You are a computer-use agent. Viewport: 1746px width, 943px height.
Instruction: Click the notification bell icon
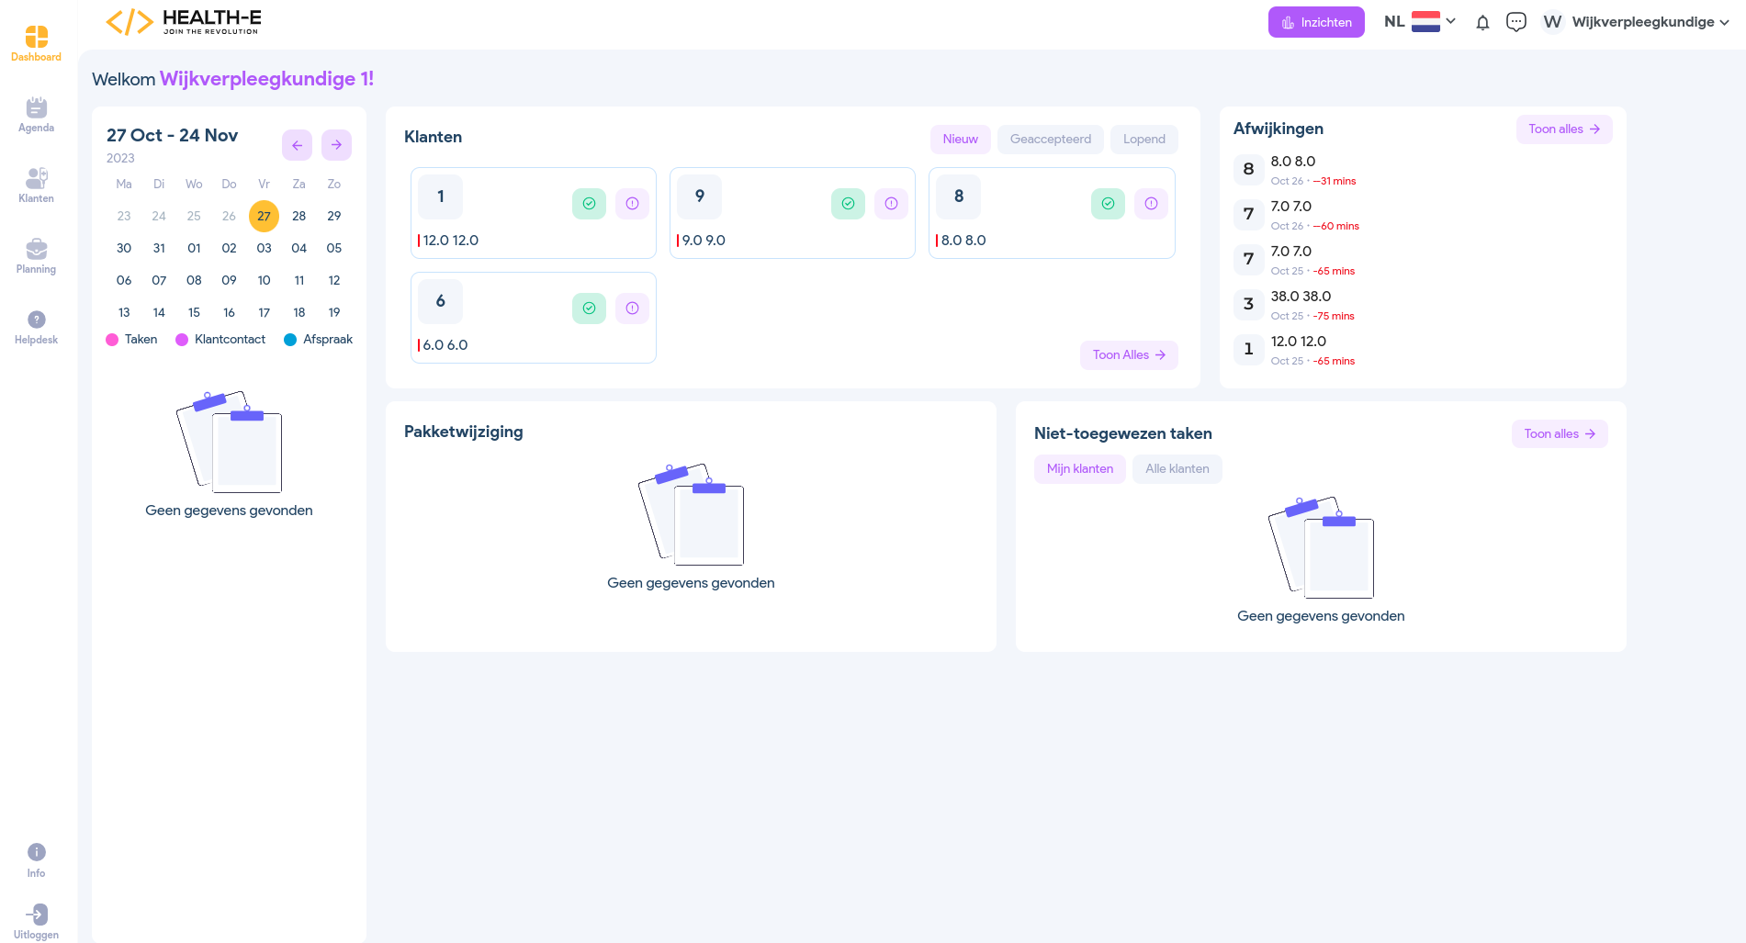tap(1482, 23)
